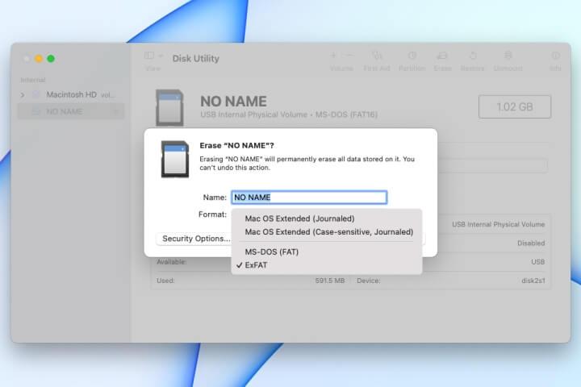
Task: Click the yellow minimize window button
Action: (39, 59)
